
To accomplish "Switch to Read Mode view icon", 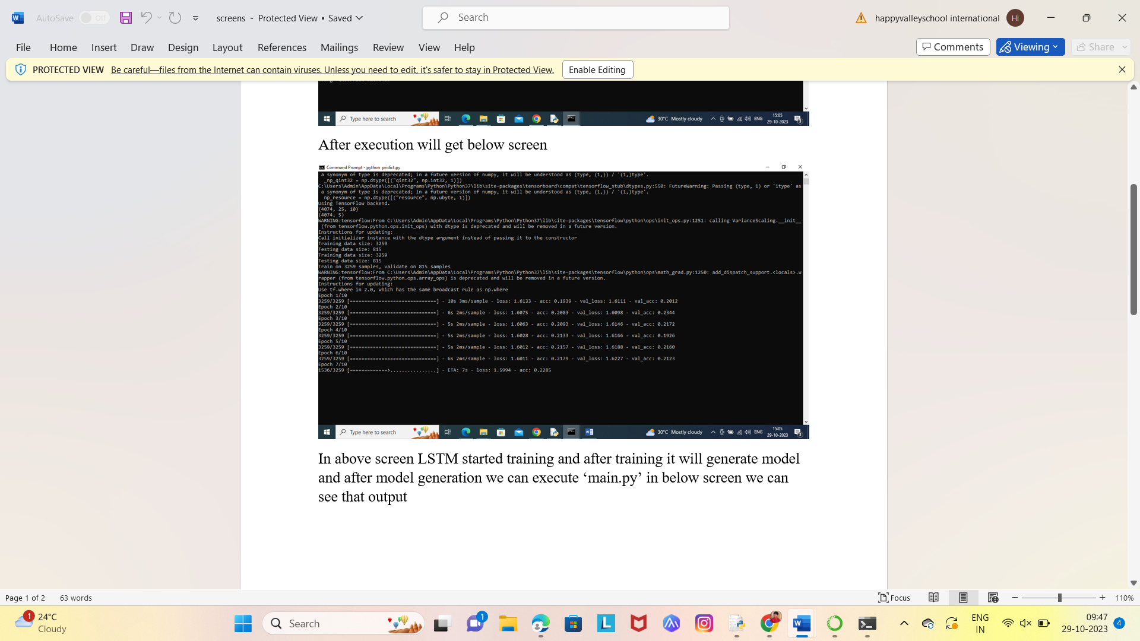I will point(933,598).
